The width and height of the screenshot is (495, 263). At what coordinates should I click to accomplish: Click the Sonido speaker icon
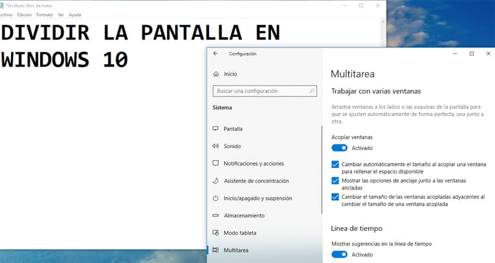(x=215, y=146)
